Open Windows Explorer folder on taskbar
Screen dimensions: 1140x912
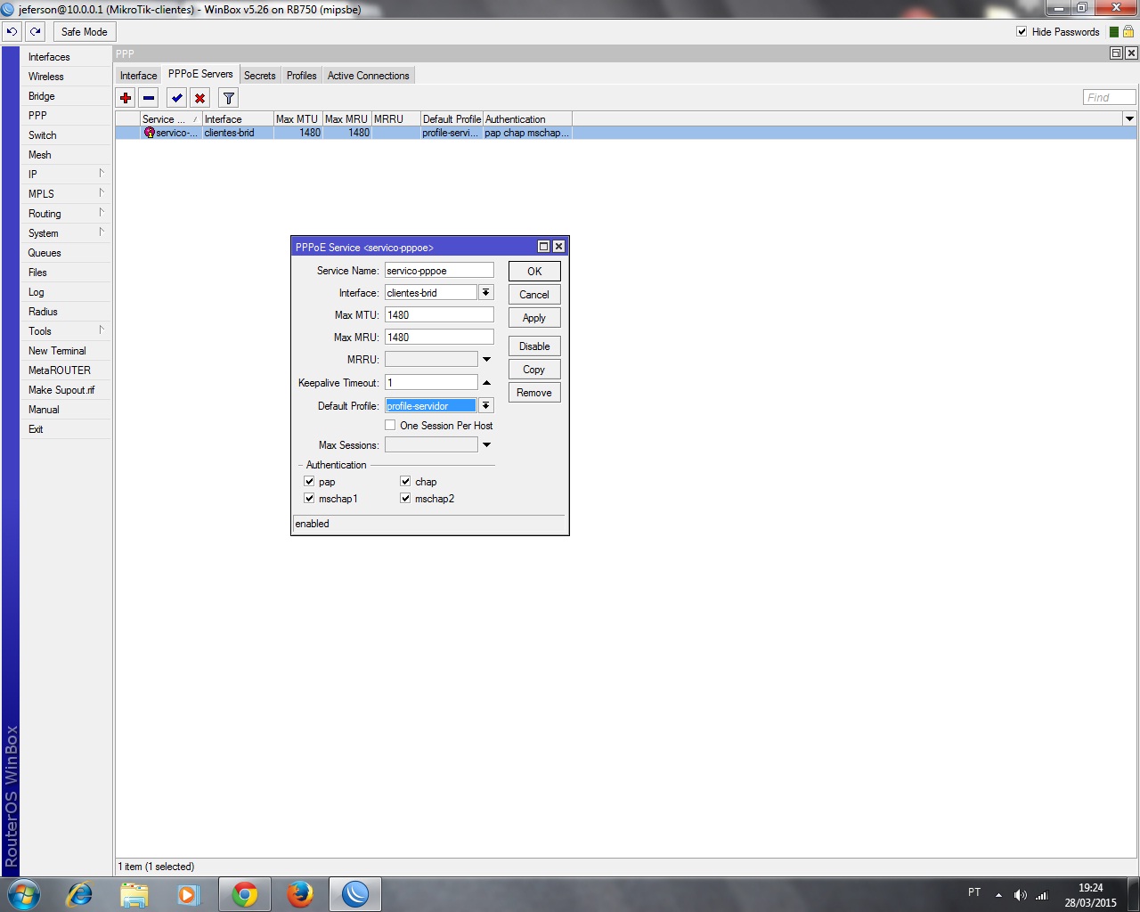134,893
